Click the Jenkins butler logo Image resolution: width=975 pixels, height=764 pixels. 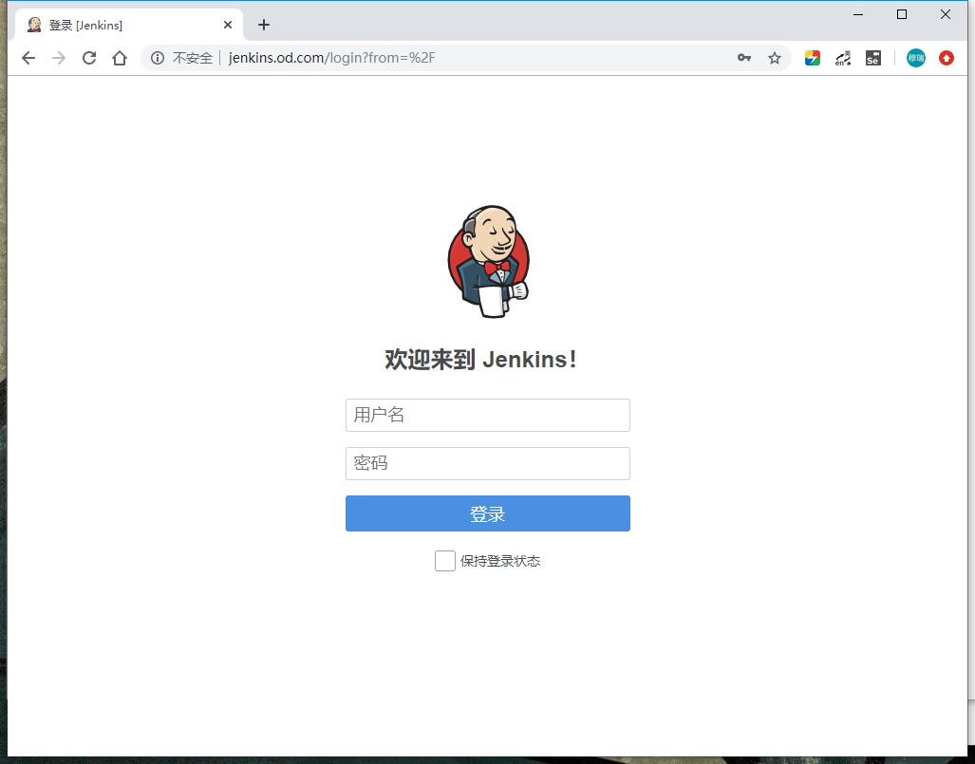coord(489,262)
